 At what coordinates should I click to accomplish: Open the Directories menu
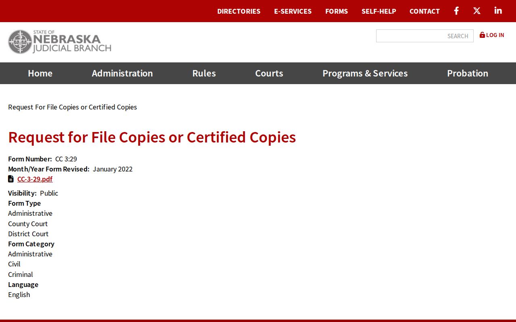(239, 11)
